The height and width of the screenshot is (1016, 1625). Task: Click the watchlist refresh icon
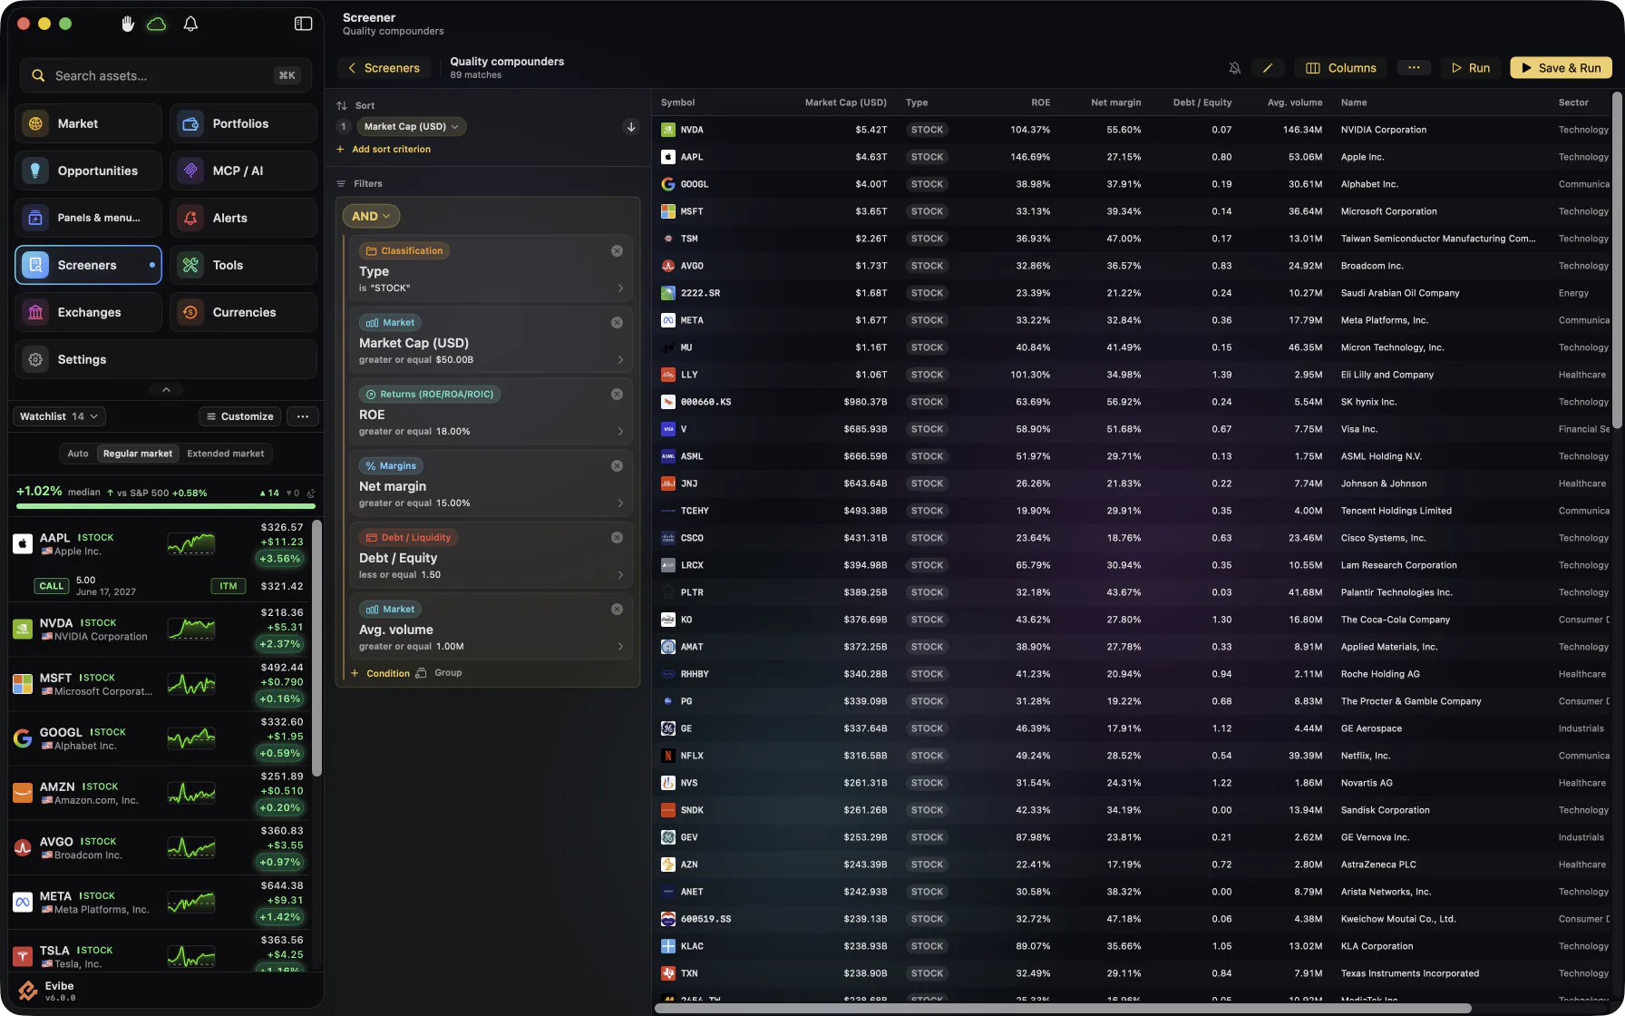click(x=311, y=493)
